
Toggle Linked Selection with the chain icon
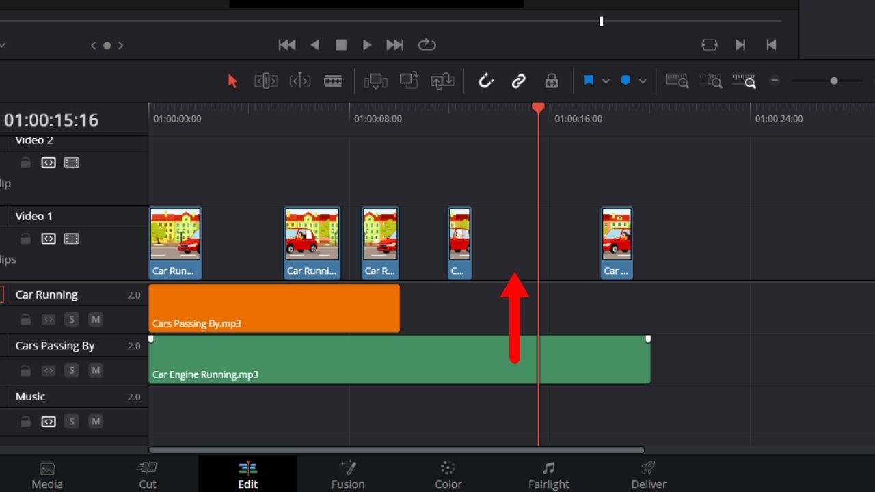click(x=519, y=81)
